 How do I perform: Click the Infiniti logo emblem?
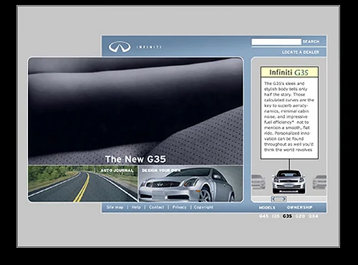pos(120,47)
